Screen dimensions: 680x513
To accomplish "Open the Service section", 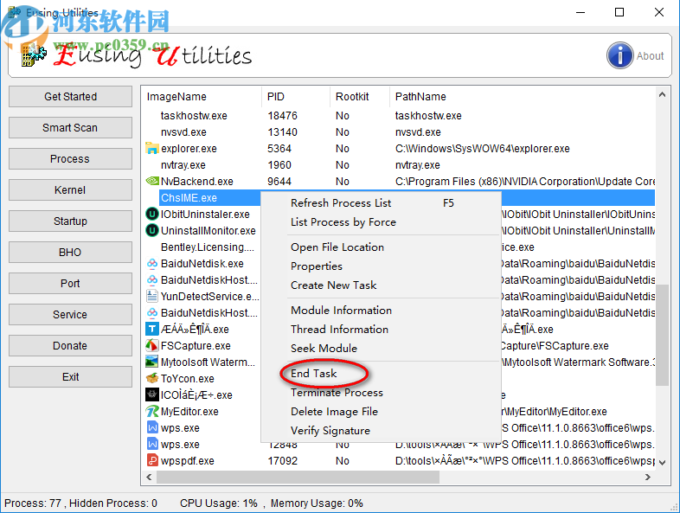I will tap(70, 314).
